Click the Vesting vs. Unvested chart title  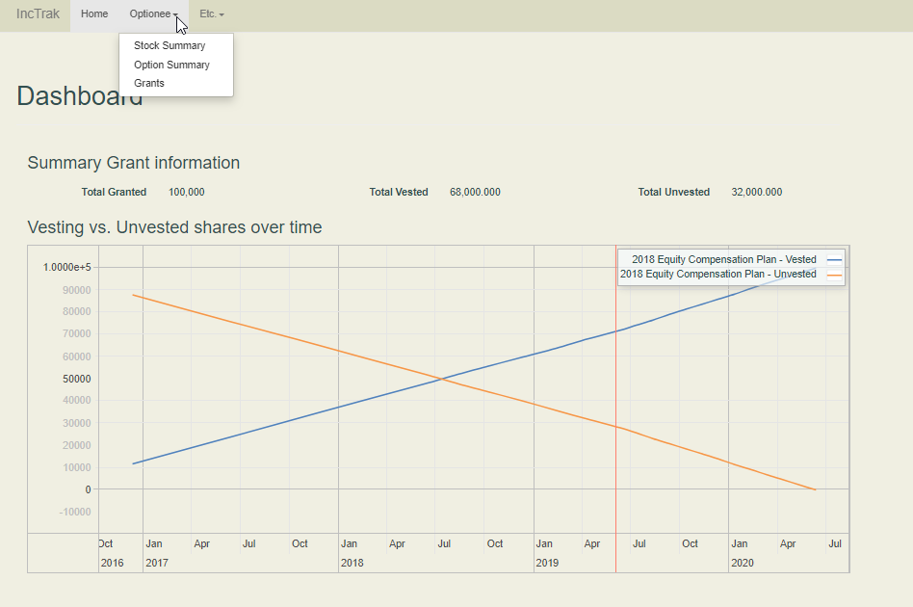(x=174, y=227)
